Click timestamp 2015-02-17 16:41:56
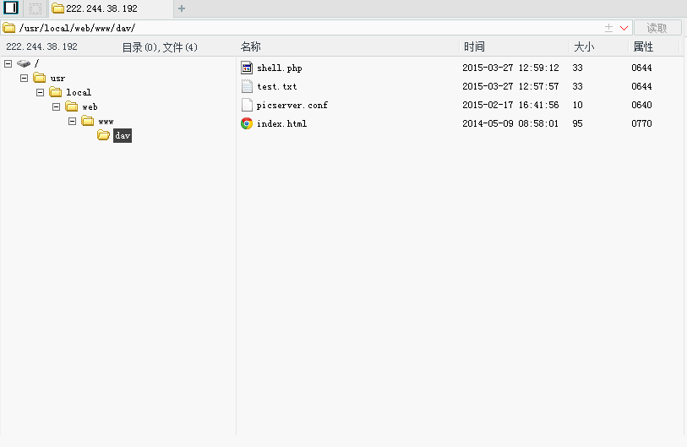The height and width of the screenshot is (447, 687). point(511,105)
